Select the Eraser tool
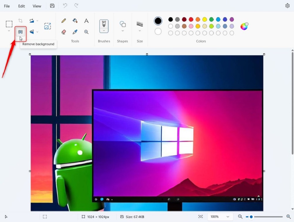This screenshot has height=222, width=294. (x=64, y=32)
